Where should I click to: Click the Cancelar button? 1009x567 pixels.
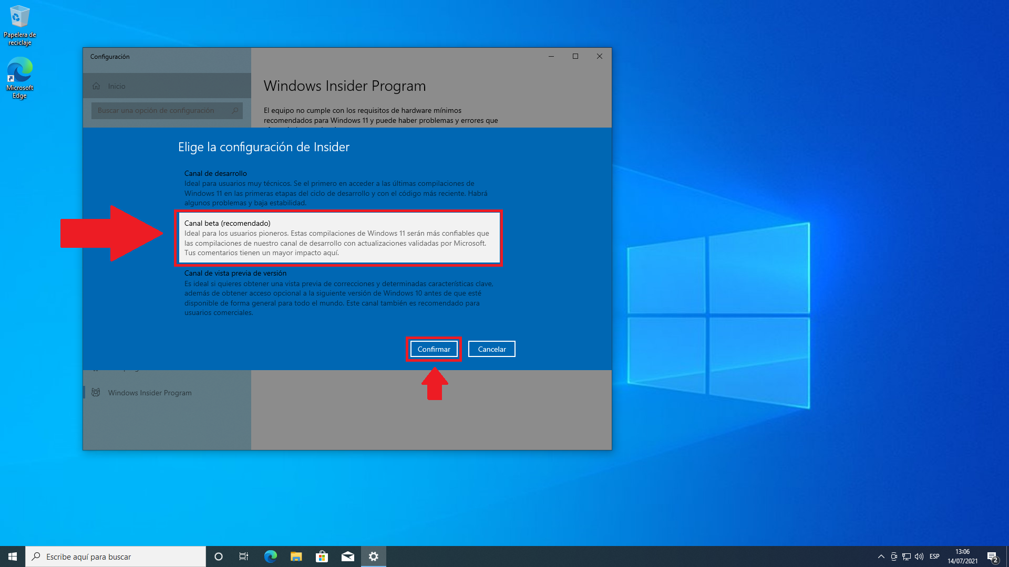click(491, 349)
